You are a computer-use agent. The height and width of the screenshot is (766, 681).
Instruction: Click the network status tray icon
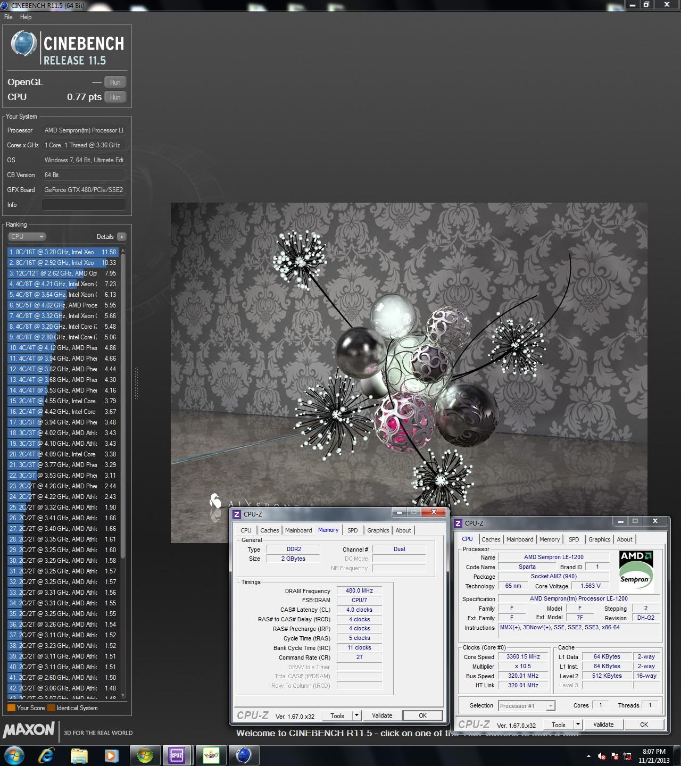(627, 756)
